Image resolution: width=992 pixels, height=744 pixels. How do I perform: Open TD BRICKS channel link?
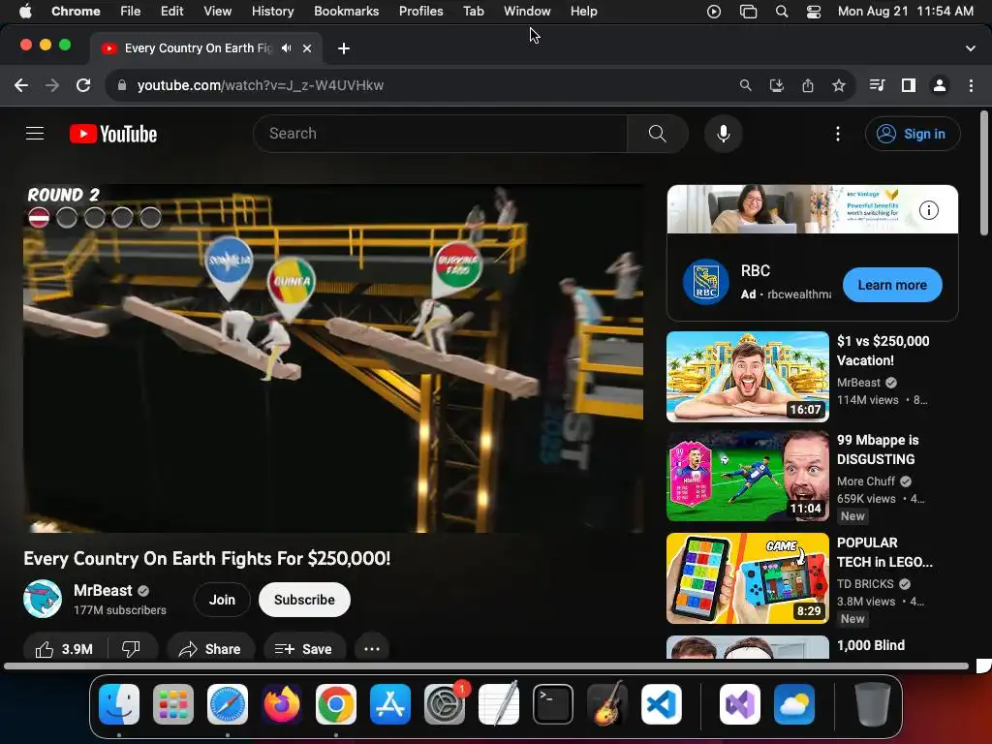[865, 584]
